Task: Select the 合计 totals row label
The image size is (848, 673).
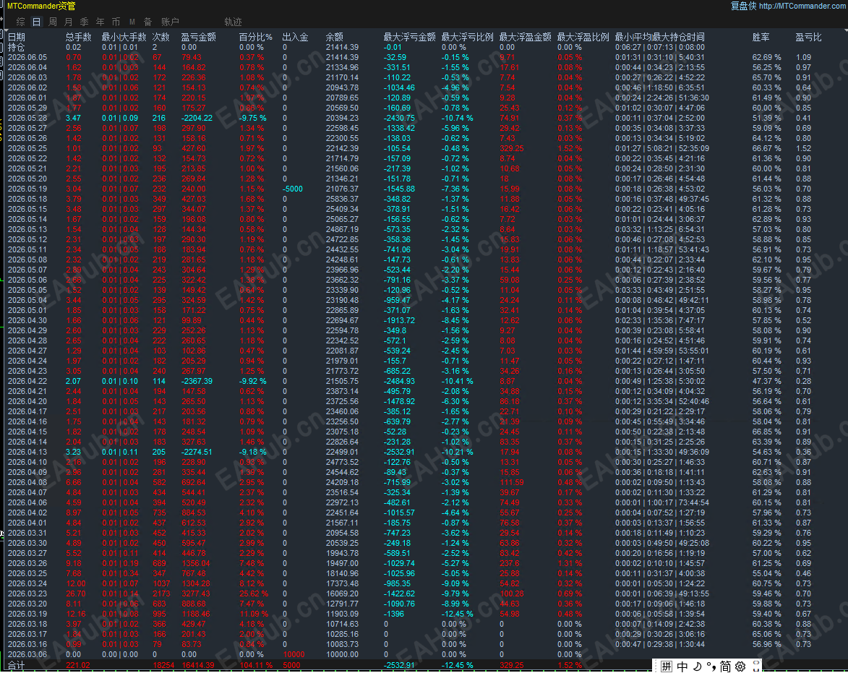Action: pyautogui.click(x=16, y=665)
